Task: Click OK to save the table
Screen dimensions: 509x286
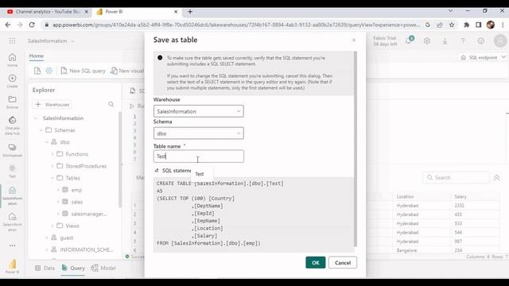Action: pyautogui.click(x=315, y=263)
